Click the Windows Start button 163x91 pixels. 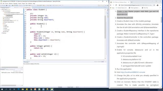coord(2,89)
